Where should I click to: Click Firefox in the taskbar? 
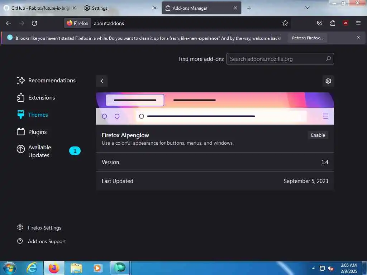click(x=54, y=268)
